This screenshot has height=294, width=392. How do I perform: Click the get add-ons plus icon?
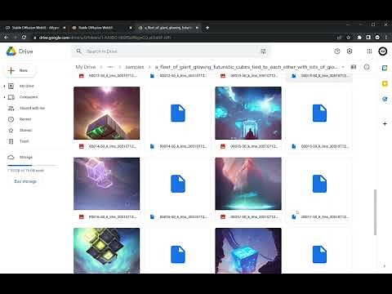tap(385, 124)
